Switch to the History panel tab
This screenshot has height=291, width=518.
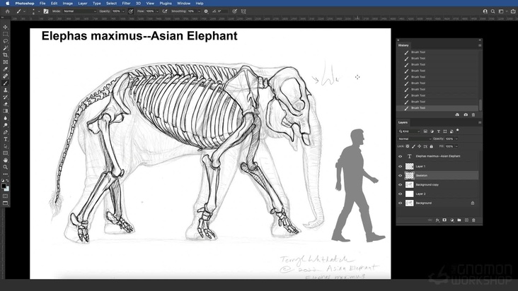[x=403, y=45]
